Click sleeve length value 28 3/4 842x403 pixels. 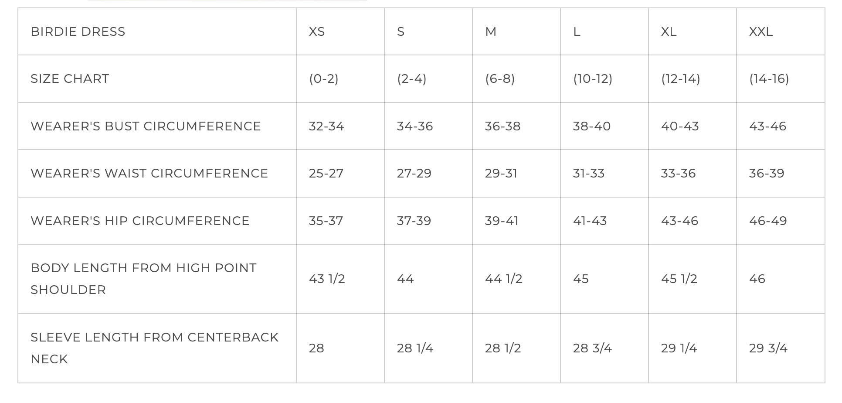[x=592, y=348]
